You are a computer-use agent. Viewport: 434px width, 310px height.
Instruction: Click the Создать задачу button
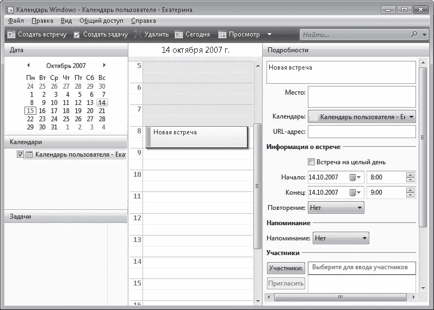(x=101, y=35)
